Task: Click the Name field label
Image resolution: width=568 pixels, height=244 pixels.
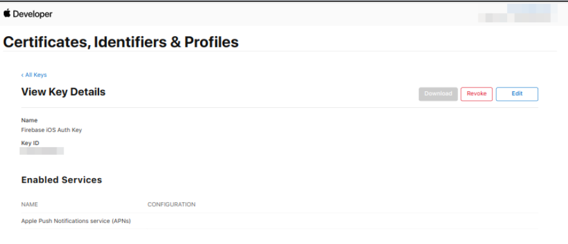Action: coord(29,120)
